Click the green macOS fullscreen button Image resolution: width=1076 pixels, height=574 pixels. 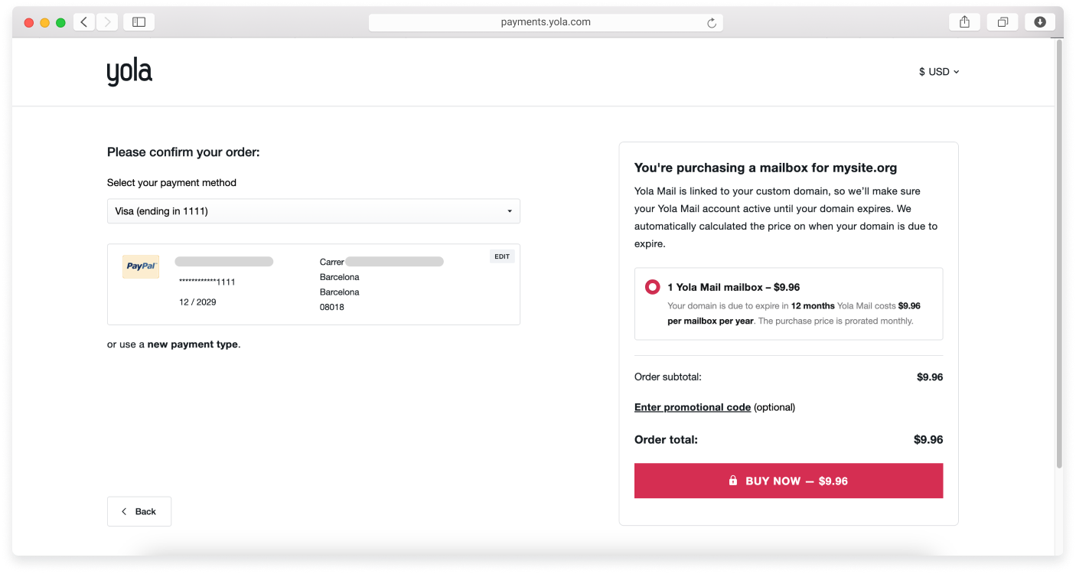click(60, 23)
